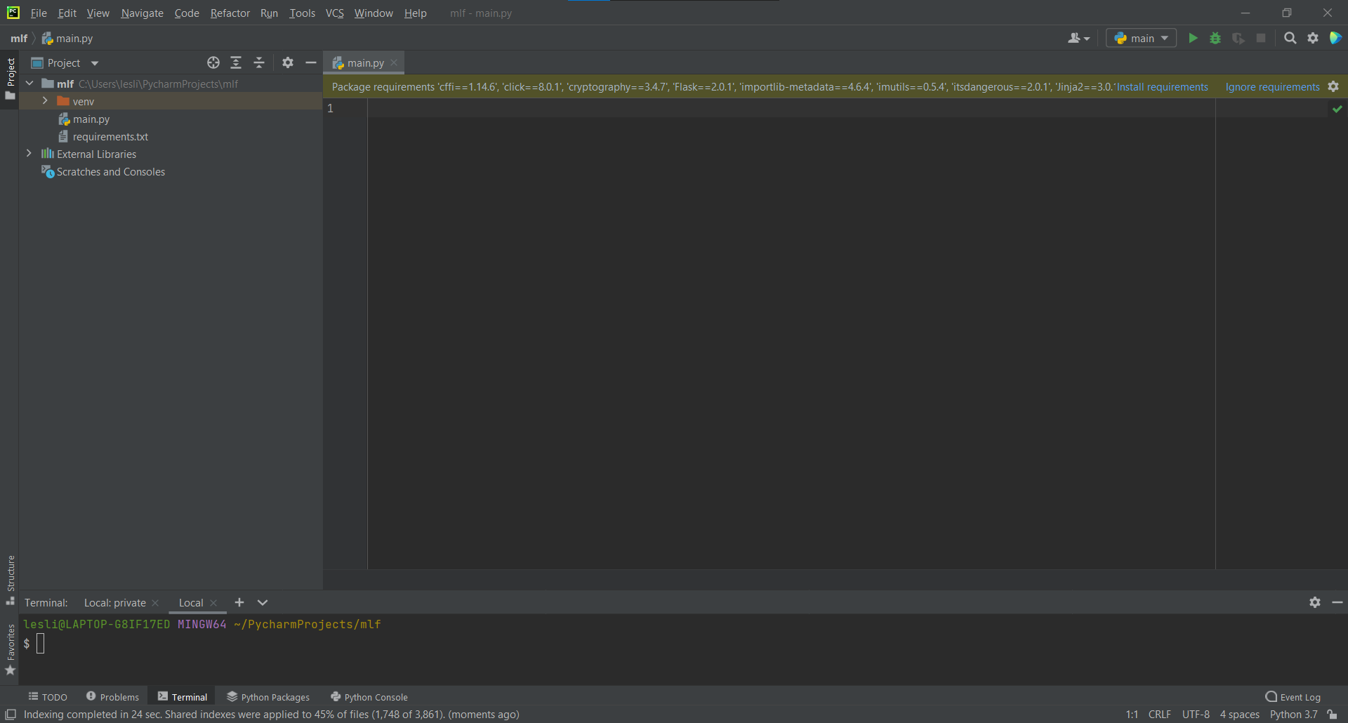Open the requirements notification gear settings
Screen dimensions: 1348x723
pyautogui.click(x=1333, y=86)
